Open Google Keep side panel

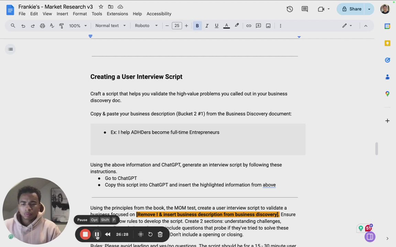(387, 43)
